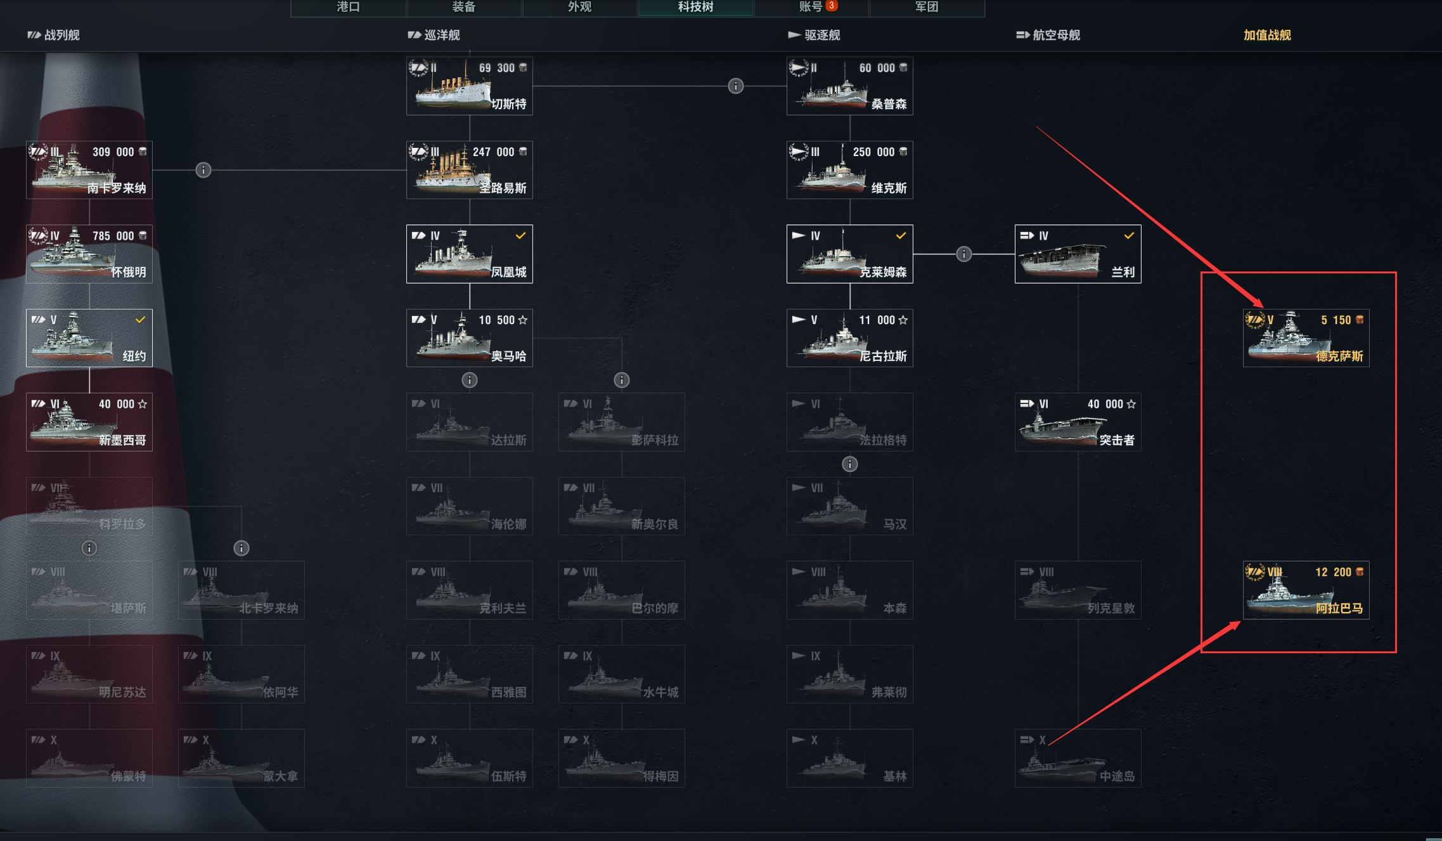Select the researched cruiser 凤凰城

point(470,254)
